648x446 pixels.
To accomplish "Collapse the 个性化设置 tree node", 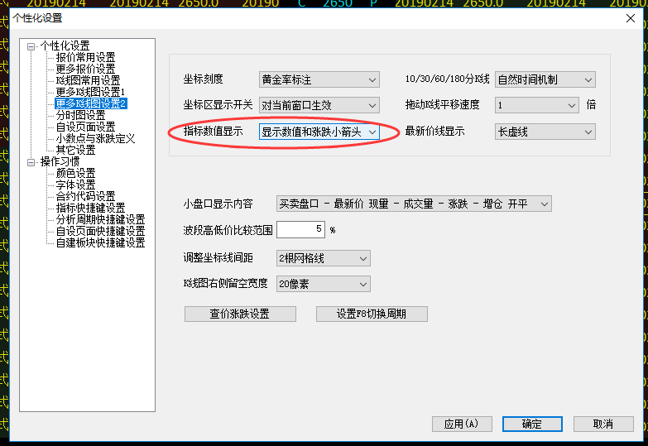I will 31,46.
